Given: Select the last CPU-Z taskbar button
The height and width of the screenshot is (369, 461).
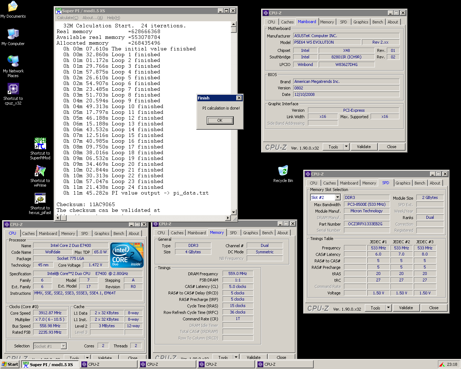Looking at the screenshot, I should coord(285,364).
